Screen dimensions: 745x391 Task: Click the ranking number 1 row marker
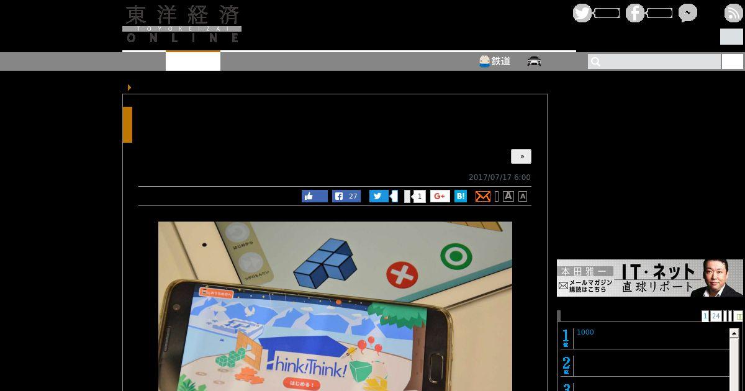[566, 338]
